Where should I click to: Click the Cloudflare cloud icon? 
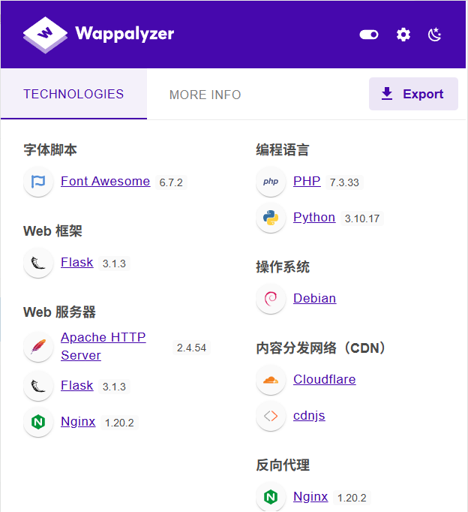pos(271,380)
